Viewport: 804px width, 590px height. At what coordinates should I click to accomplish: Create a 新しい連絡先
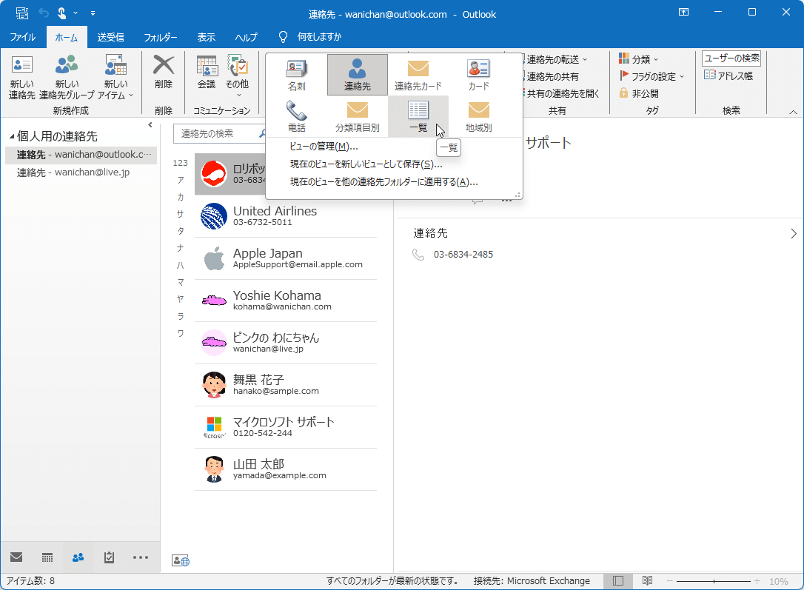click(22, 77)
